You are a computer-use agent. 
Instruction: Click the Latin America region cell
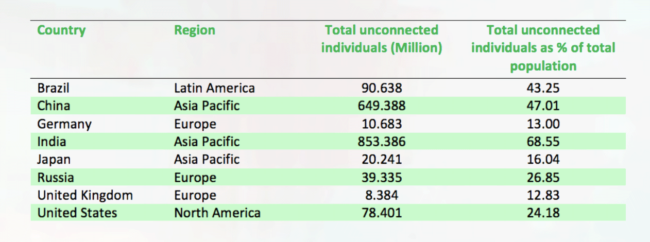(214, 88)
